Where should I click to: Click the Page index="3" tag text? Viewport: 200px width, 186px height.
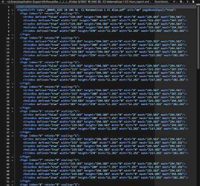coord(50,62)
